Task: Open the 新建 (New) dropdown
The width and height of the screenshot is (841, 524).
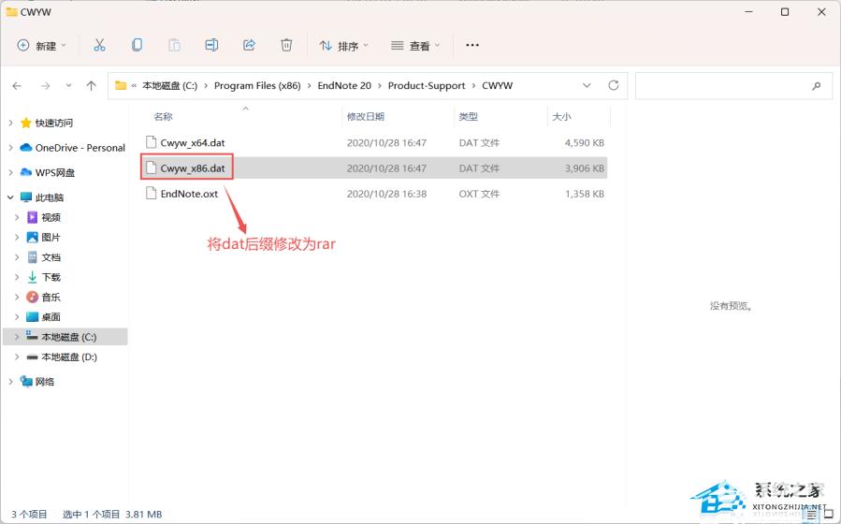Action: tap(42, 46)
